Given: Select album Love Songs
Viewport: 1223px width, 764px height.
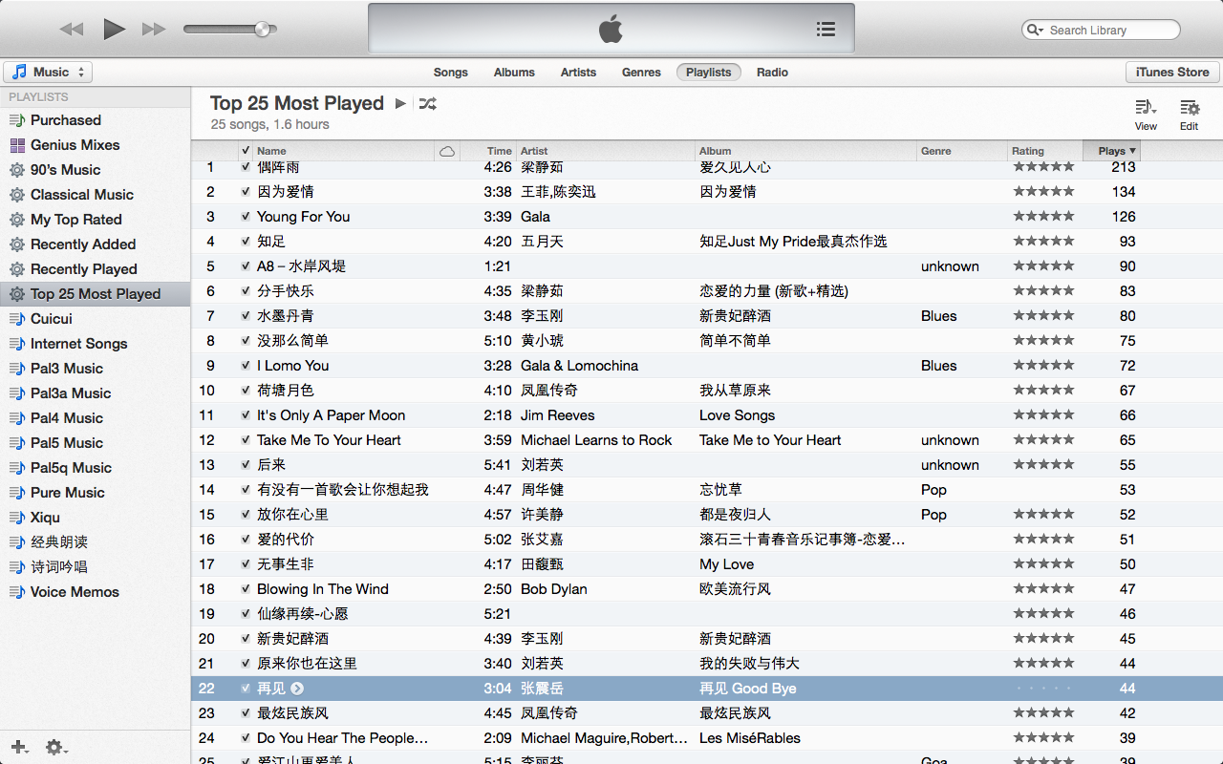Looking at the screenshot, I should point(737,415).
